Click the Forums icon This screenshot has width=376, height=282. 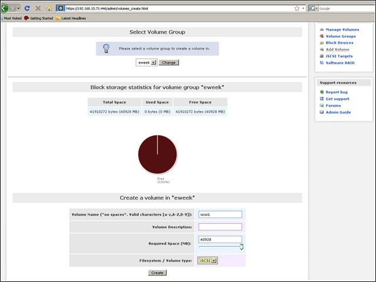pyautogui.click(x=322, y=106)
